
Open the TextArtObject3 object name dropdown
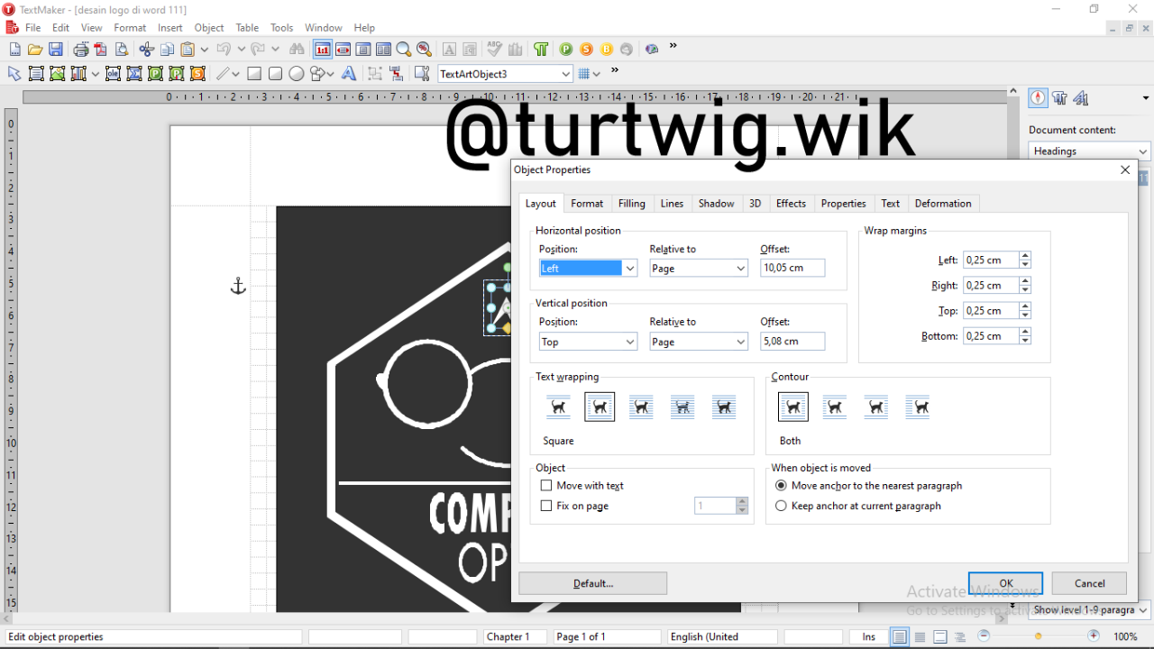click(x=566, y=74)
